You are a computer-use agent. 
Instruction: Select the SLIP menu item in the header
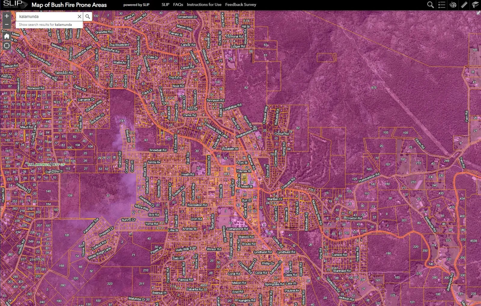(165, 5)
